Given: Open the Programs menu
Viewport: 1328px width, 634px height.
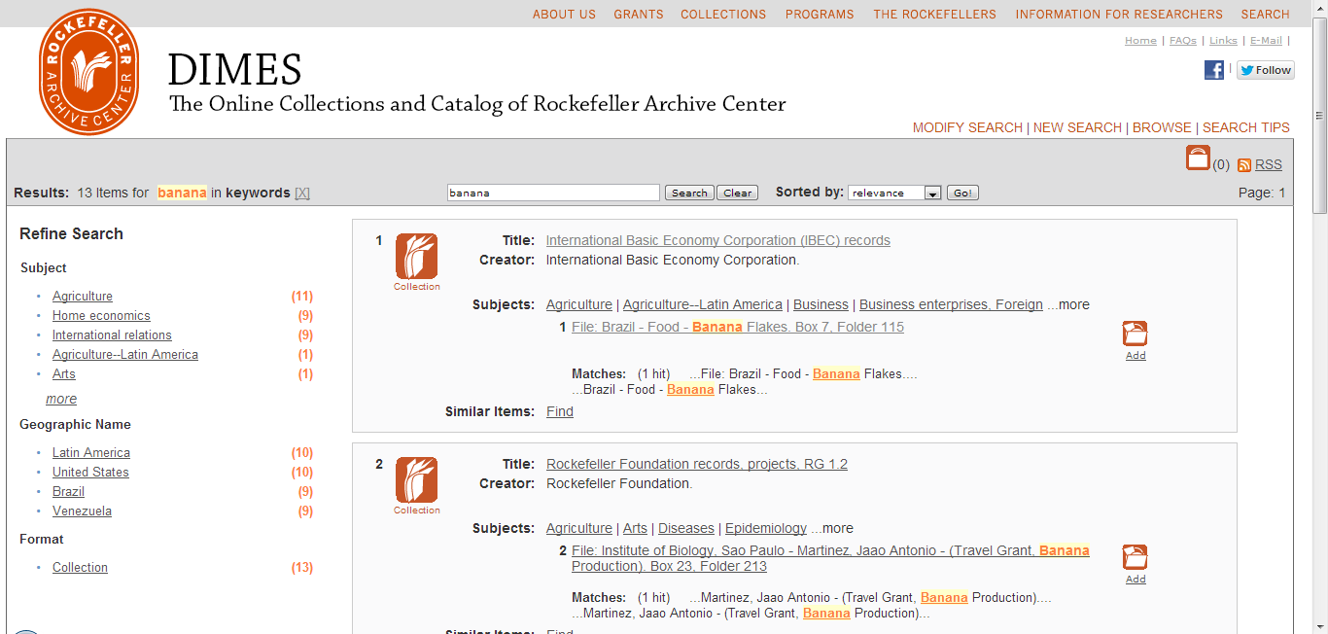Looking at the screenshot, I should (x=820, y=15).
